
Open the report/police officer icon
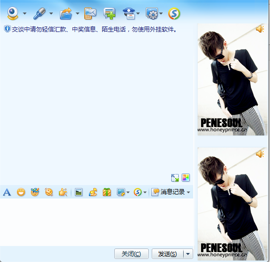click(129, 13)
